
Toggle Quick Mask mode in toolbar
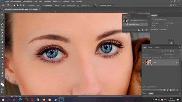tap(2, 89)
